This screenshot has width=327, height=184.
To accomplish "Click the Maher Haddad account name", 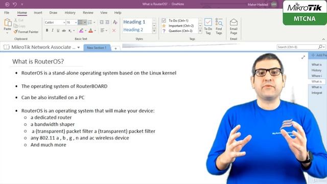I will 258,5.
